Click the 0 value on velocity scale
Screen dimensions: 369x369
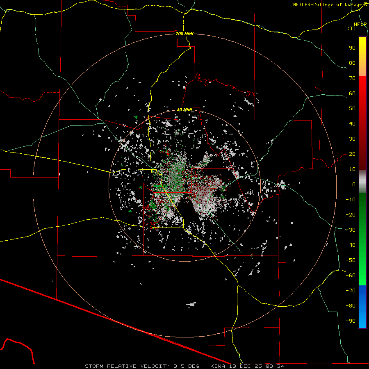point(354,184)
